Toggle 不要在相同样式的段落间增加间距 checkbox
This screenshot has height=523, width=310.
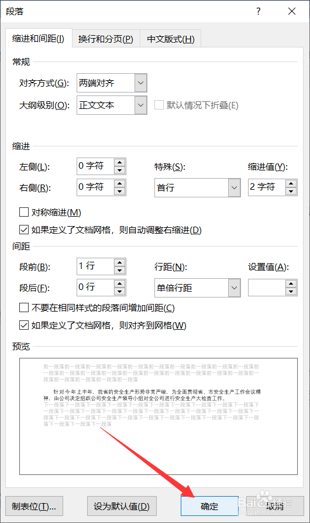pyautogui.click(x=24, y=307)
